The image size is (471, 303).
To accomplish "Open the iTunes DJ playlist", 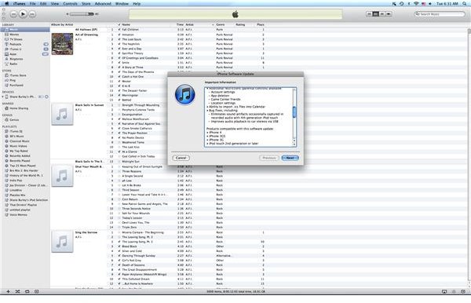I will [25, 131].
